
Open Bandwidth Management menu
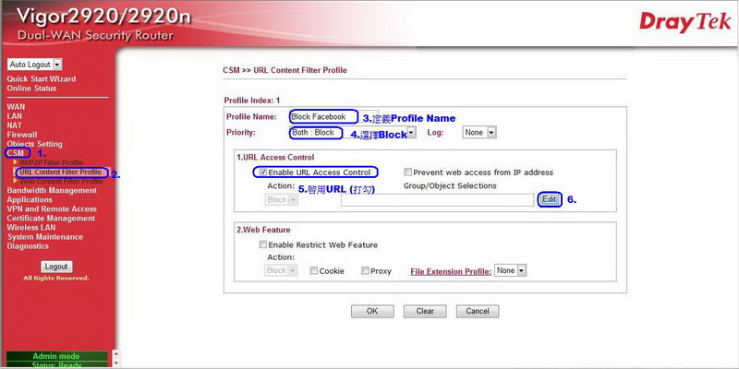(x=52, y=191)
